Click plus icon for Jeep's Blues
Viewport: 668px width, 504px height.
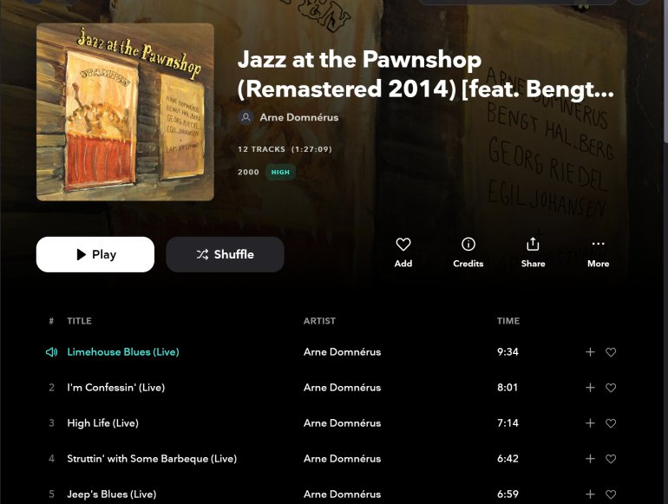pyautogui.click(x=591, y=494)
